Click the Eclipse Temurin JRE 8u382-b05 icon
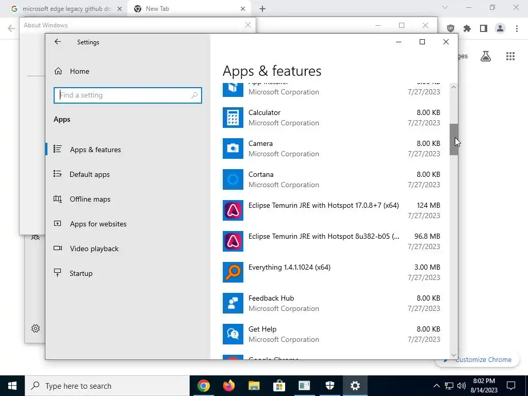Viewport: 528px width, 396px height. pos(233,241)
